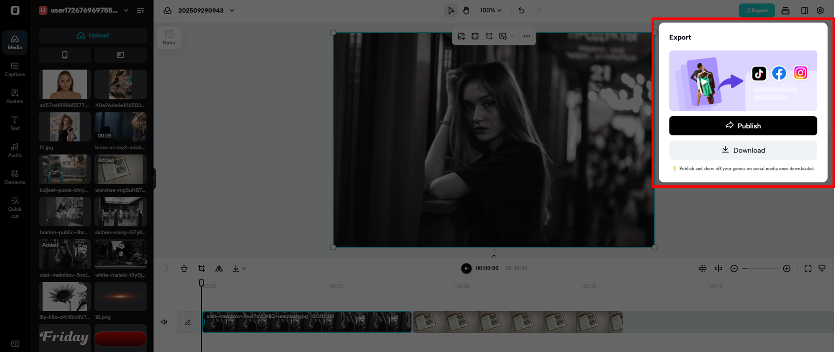This screenshot has width=835, height=352.
Task: Zoom in timeline with plus icon
Action: 787,269
